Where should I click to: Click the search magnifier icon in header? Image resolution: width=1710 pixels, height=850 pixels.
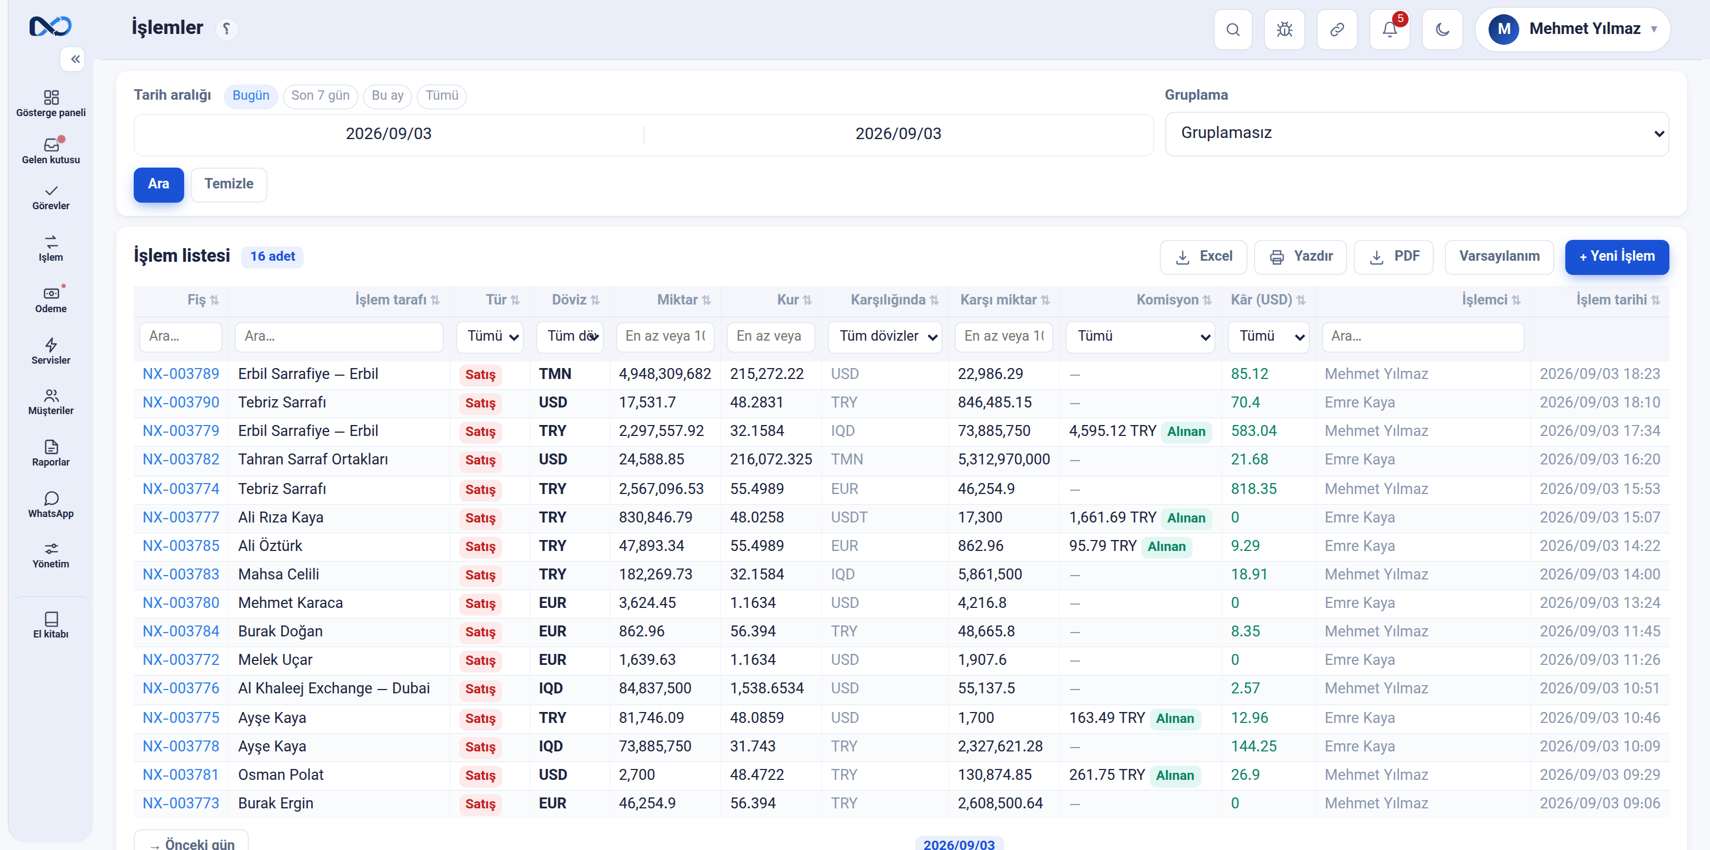pos(1233,29)
